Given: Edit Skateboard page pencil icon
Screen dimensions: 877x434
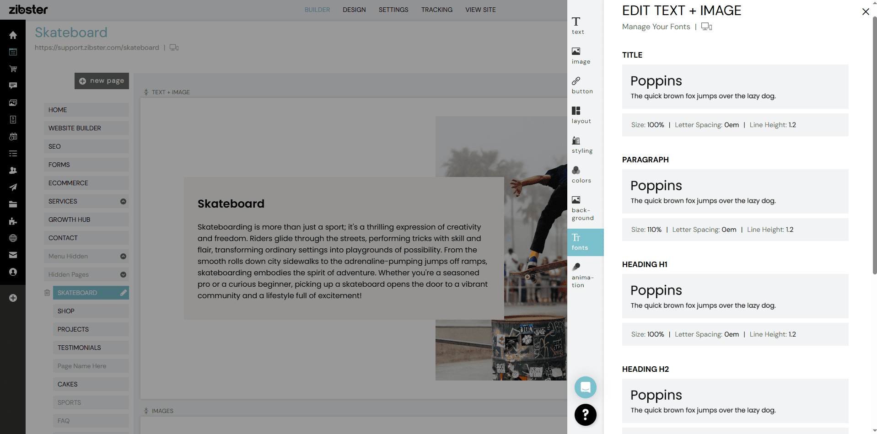Looking at the screenshot, I should point(124,293).
